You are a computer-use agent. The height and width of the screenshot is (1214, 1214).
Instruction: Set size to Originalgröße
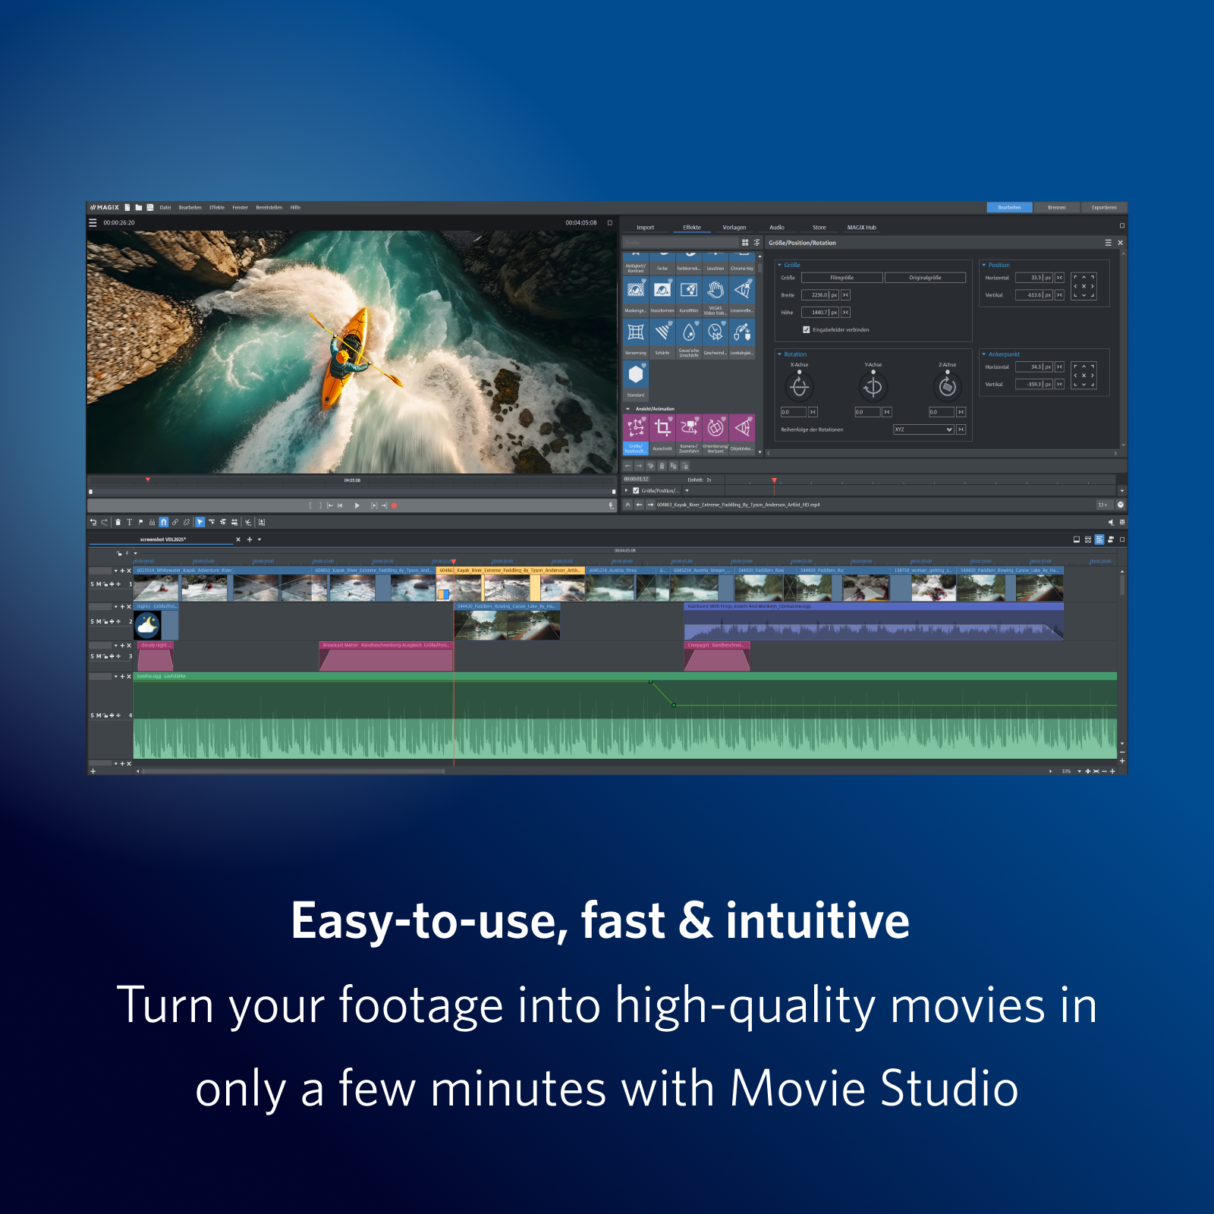coord(926,278)
